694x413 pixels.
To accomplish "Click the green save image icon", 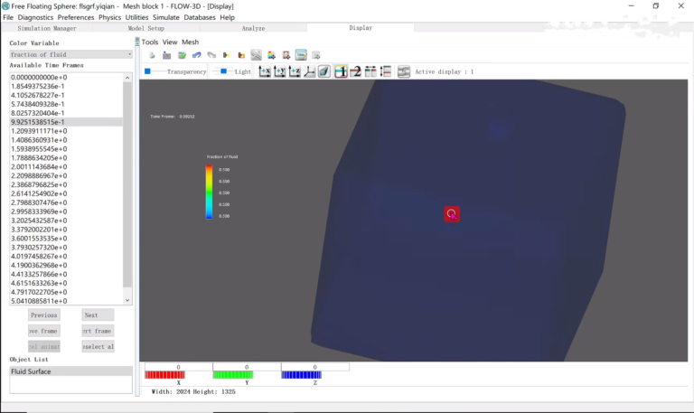I will (182, 55).
